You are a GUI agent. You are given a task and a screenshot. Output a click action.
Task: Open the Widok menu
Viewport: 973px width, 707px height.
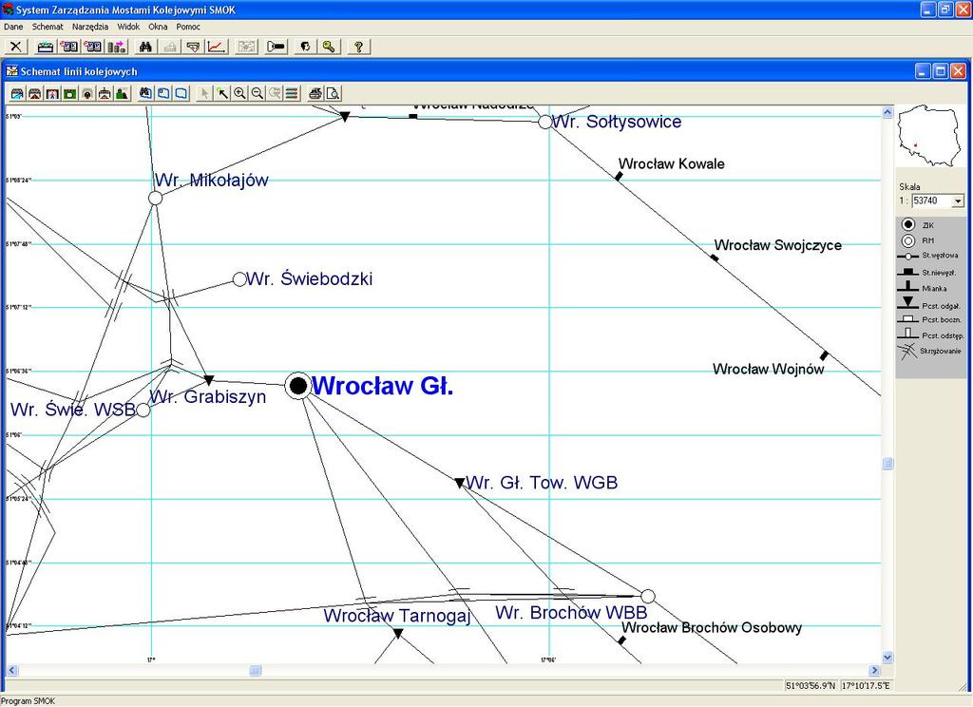click(128, 27)
